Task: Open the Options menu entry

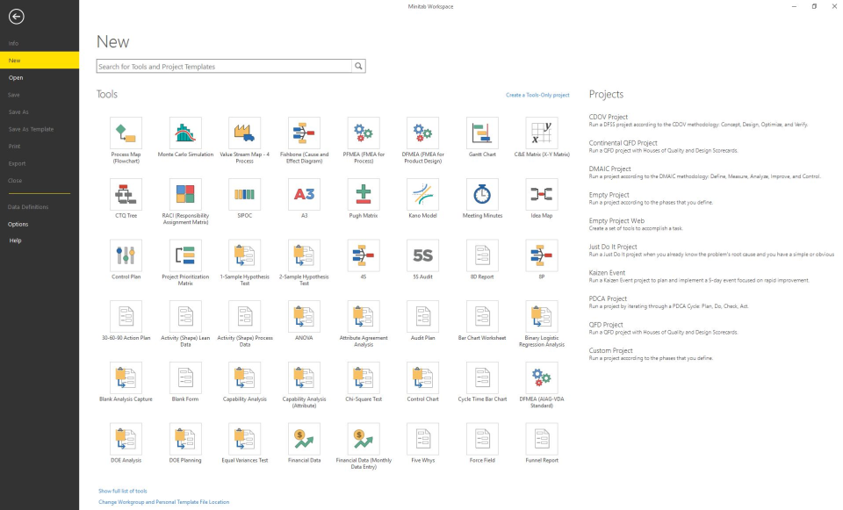Action: [x=25, y=224]
